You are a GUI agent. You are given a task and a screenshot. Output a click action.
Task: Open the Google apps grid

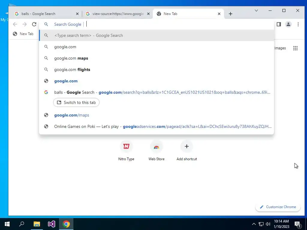click(295, 48)
